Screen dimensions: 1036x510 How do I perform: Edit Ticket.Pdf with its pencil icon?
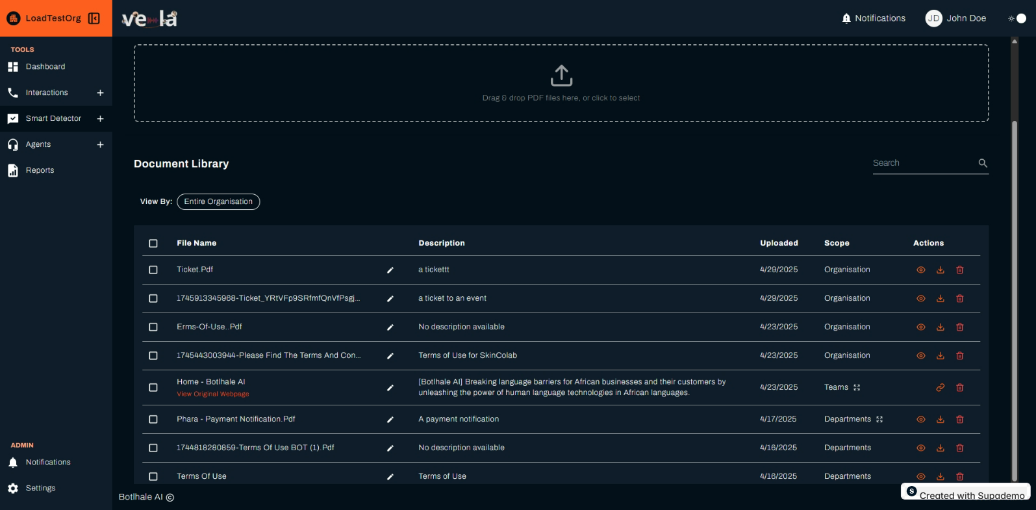point(390,270)
